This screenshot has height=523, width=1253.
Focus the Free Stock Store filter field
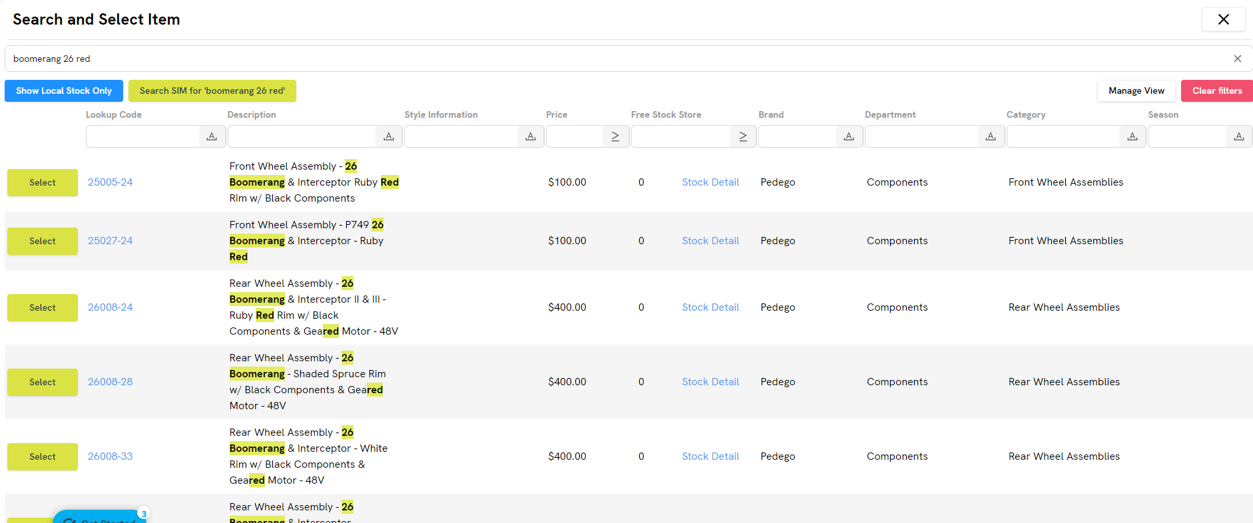[x=681, y=136]
